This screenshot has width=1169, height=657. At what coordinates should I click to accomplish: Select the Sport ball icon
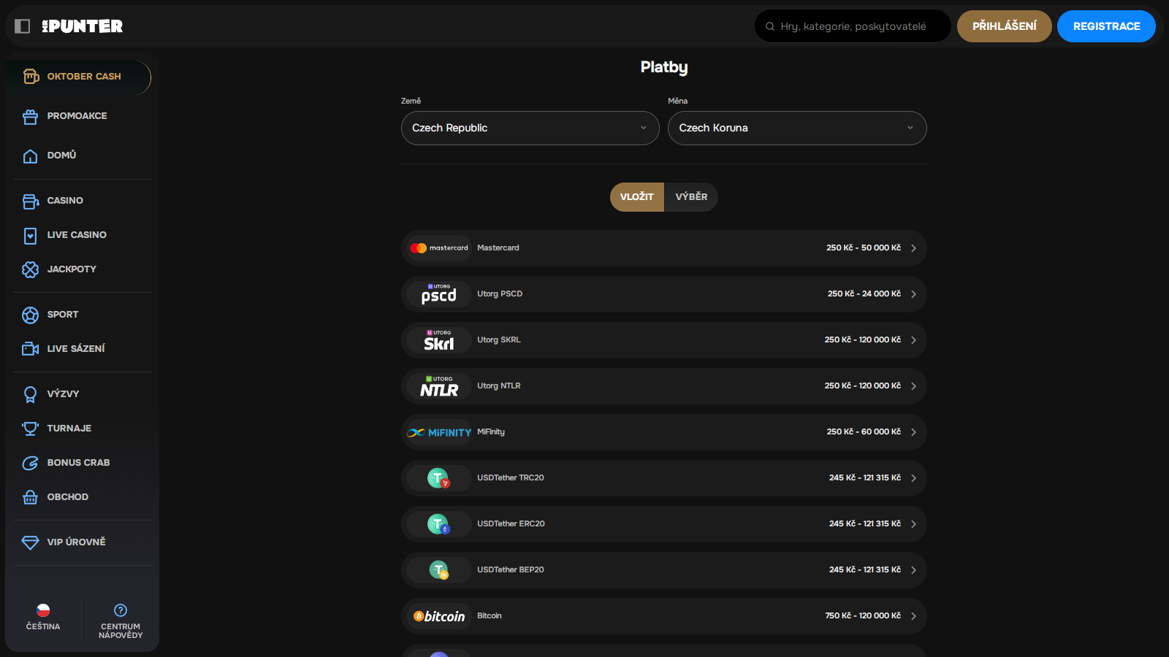click(x=30, y=315)
